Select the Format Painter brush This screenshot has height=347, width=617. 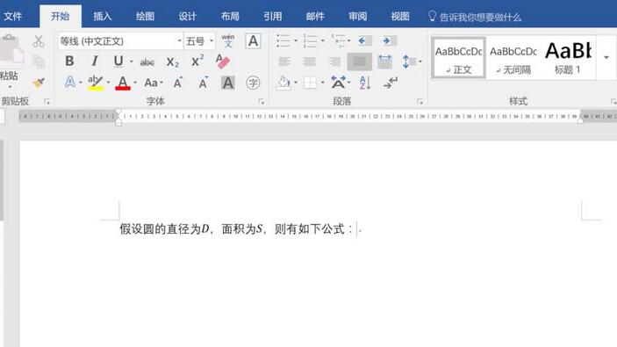click(x=39, y=83)
